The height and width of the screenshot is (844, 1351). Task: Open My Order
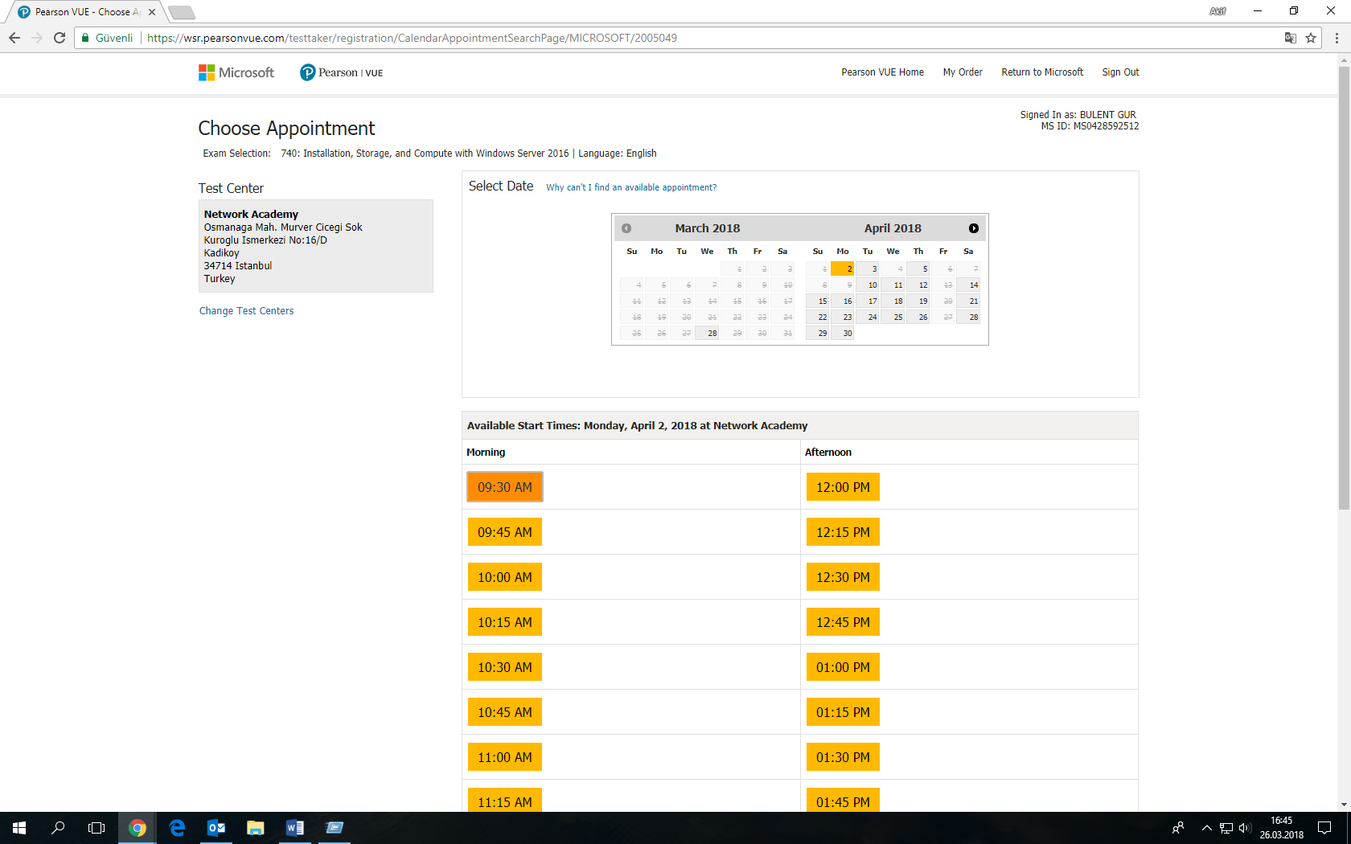pyautogui.click(x=963, y=72)
